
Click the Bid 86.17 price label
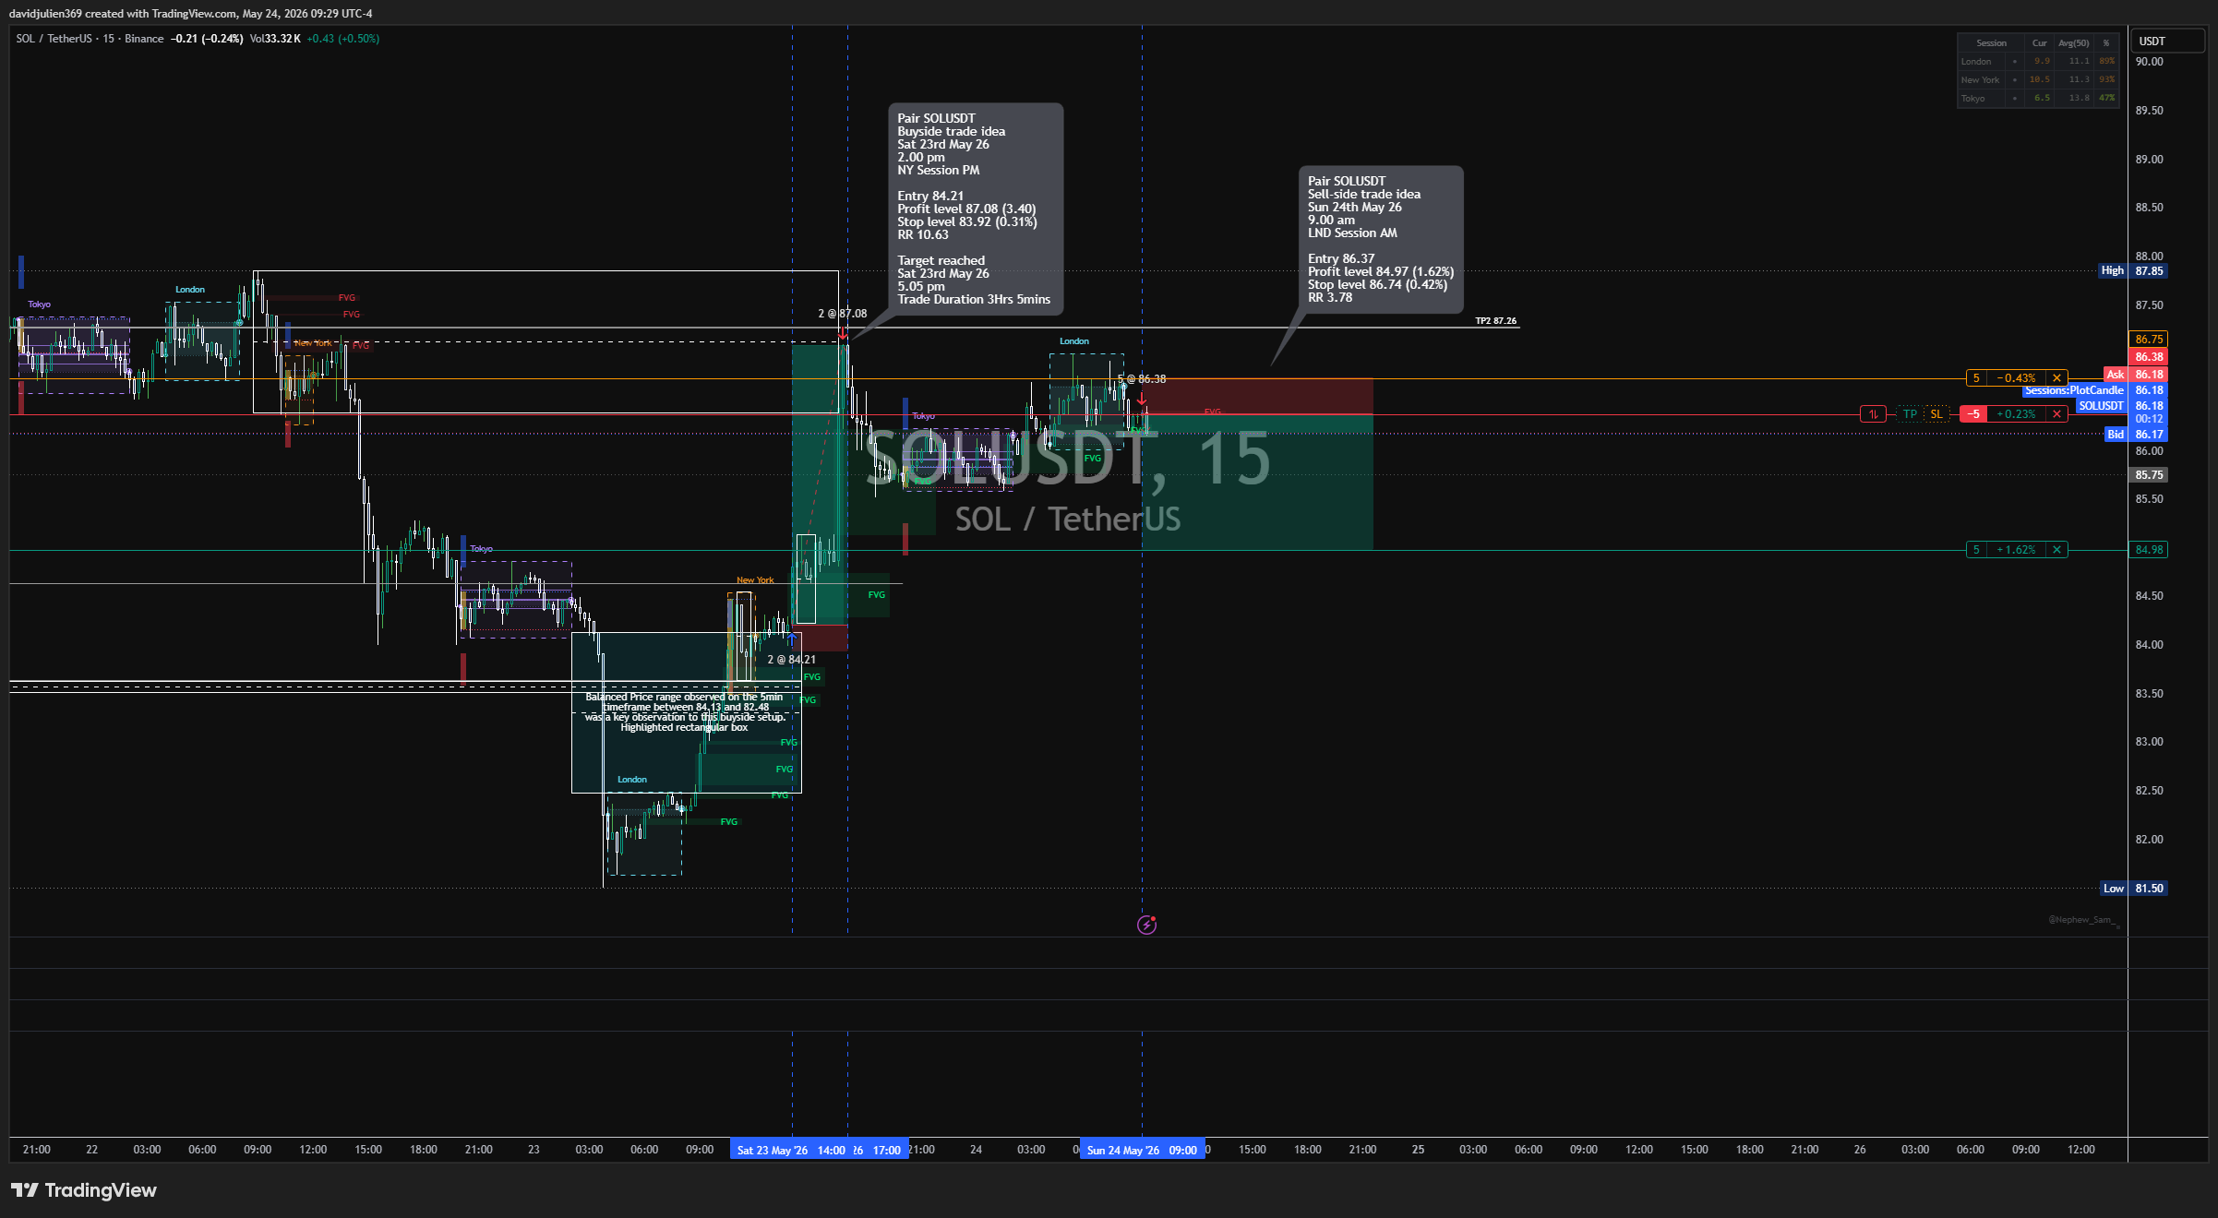coord(2136,435)
